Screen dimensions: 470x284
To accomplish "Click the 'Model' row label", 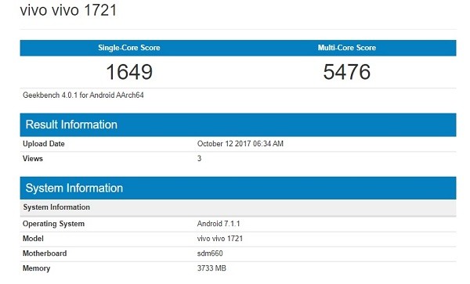I will 33,239.
